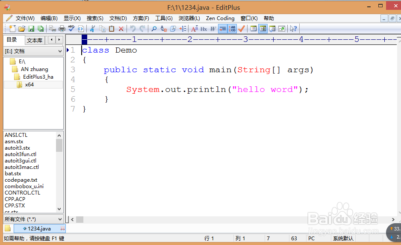Click the Print icon
The height and width of the screenshot is (245, 401).
point(62,29)
